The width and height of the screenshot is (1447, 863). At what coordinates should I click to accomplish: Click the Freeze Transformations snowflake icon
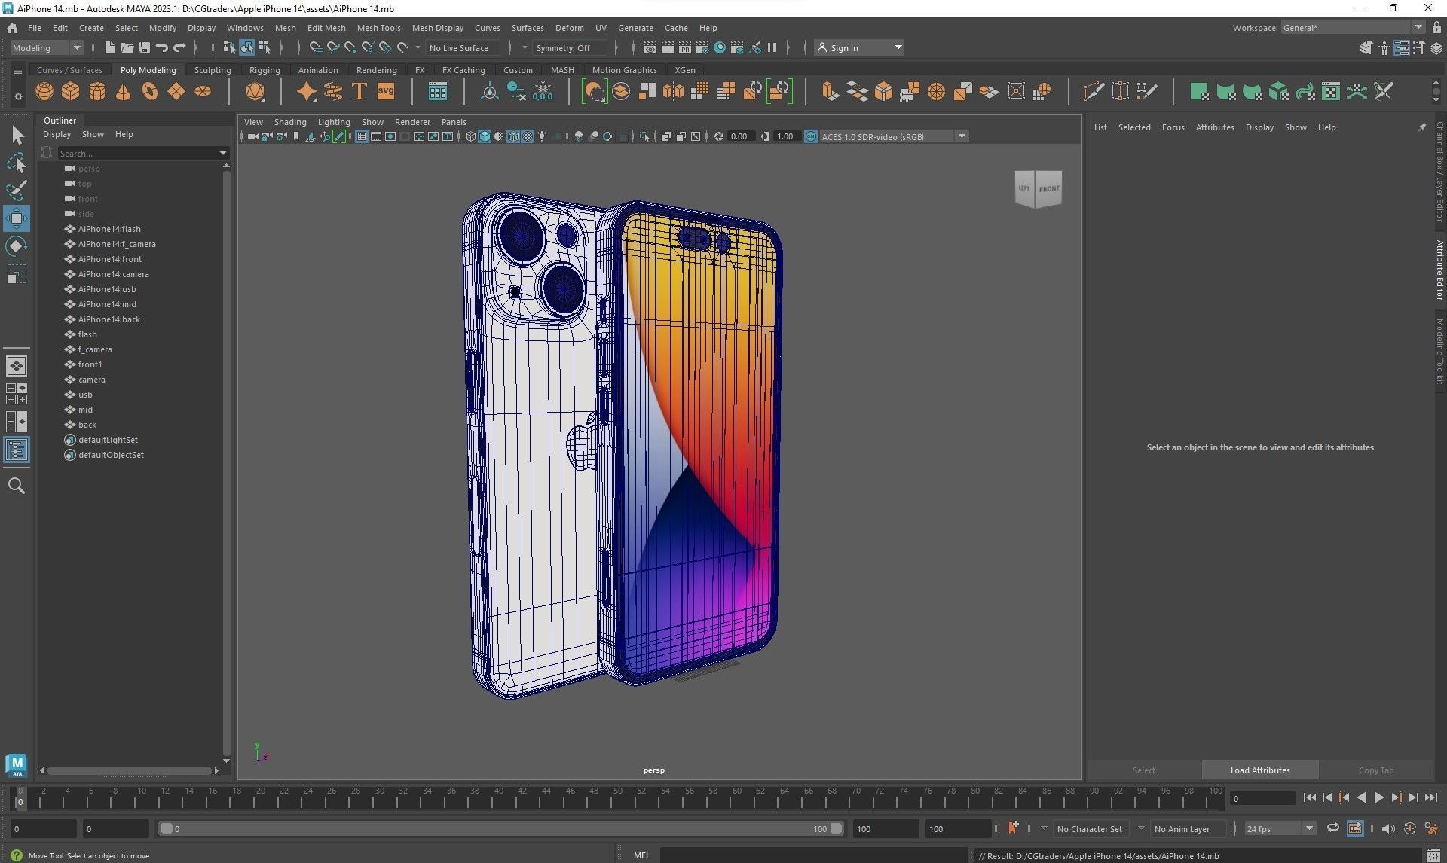click(x=543, y=92)
